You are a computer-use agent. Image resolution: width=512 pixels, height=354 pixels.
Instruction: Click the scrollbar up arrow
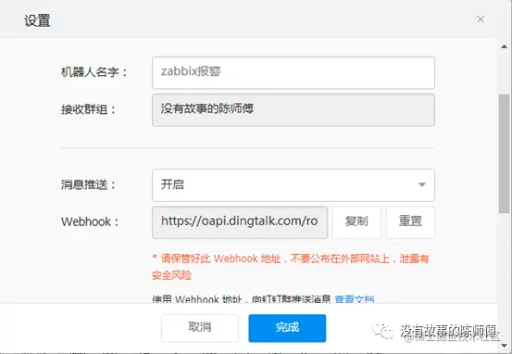505,46
